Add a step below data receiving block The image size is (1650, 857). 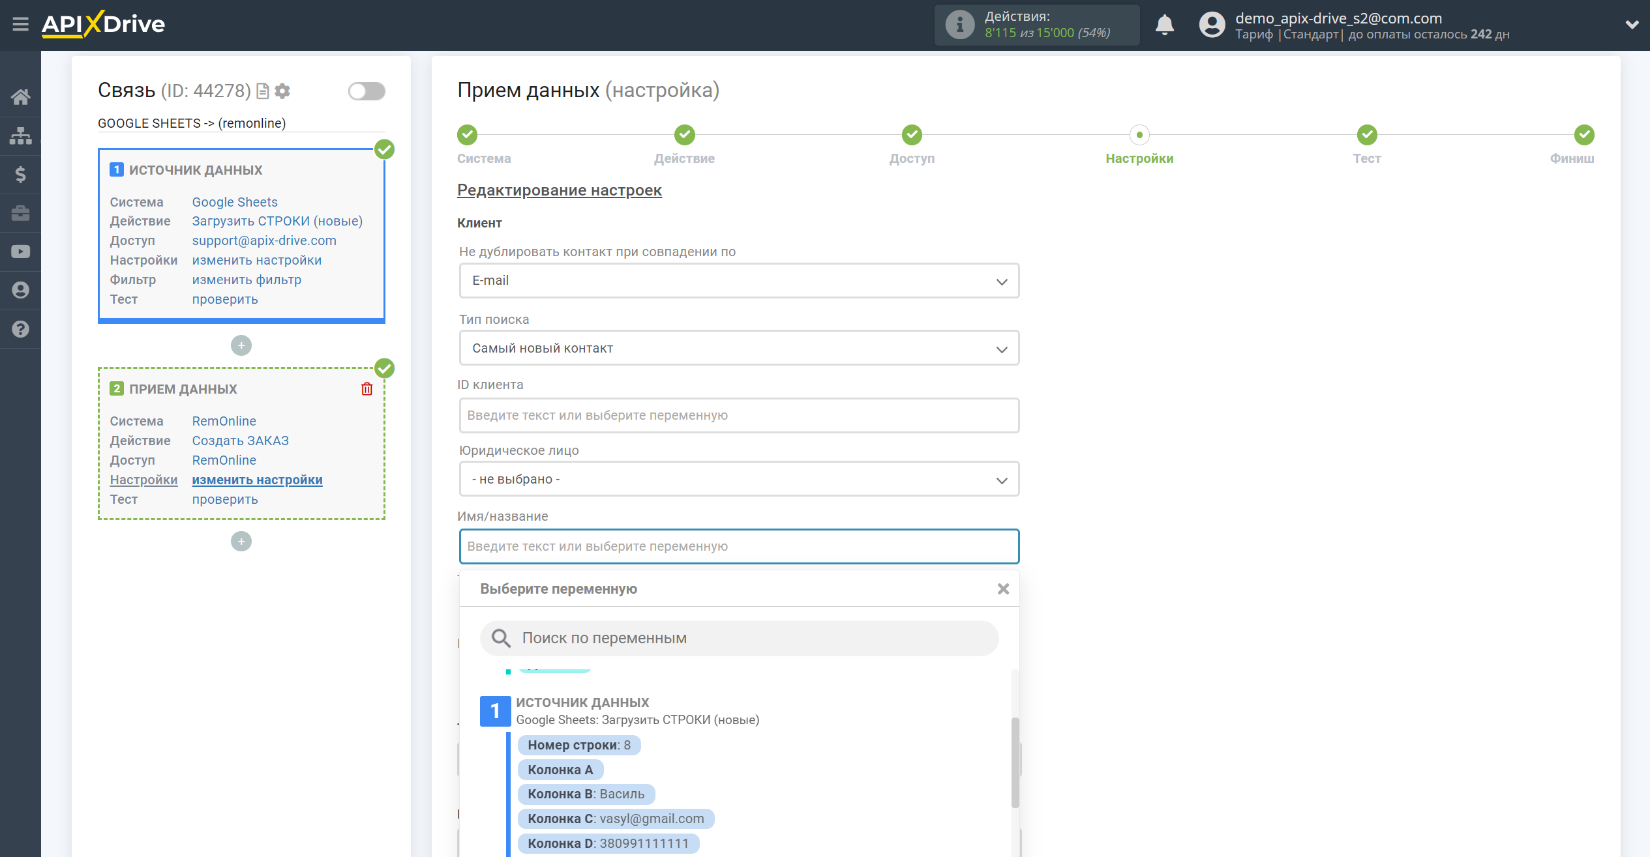pyautogui.click(x=241, y=542)
